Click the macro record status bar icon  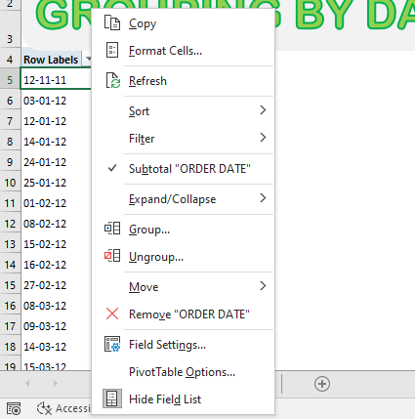pos(14,408)
